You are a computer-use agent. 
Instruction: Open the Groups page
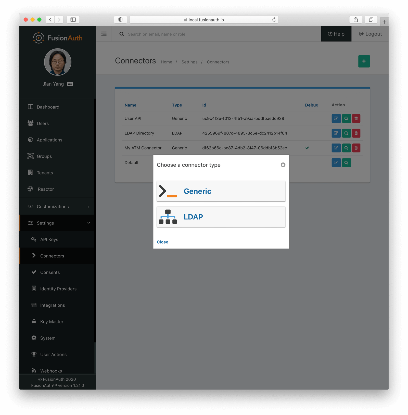(x=57, y=156)
